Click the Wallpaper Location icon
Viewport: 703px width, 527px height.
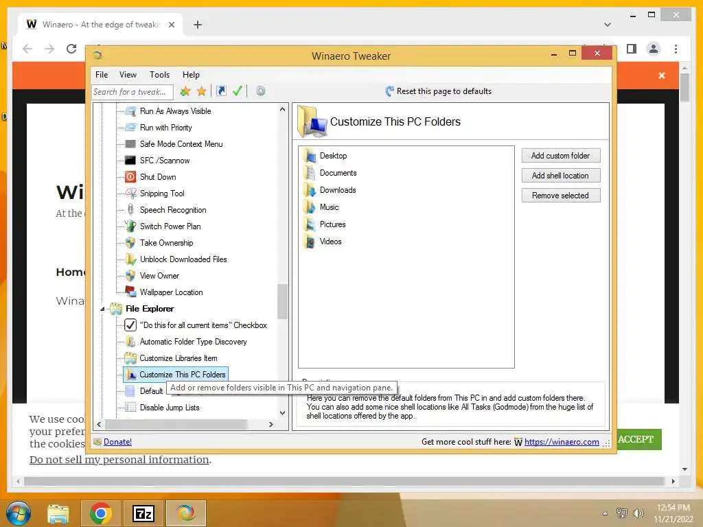click(130, 292)
